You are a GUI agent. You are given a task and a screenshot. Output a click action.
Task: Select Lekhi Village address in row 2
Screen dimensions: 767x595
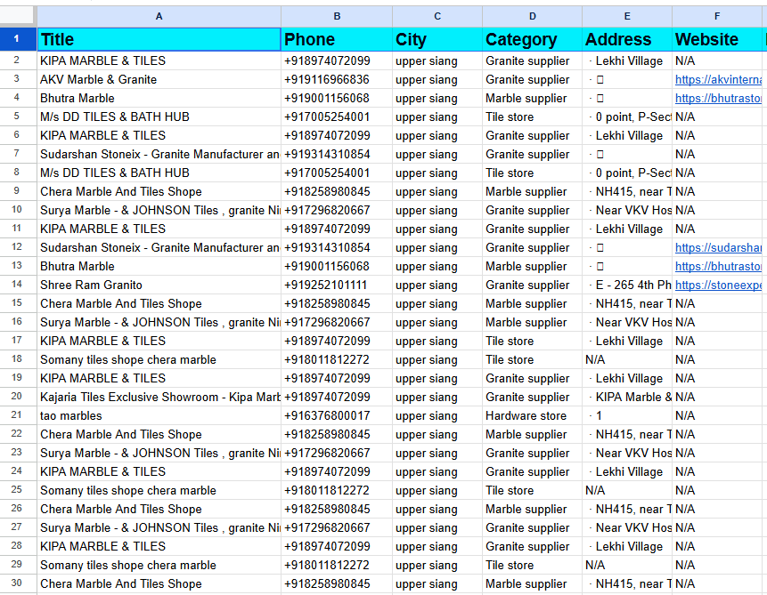(627, 61)
